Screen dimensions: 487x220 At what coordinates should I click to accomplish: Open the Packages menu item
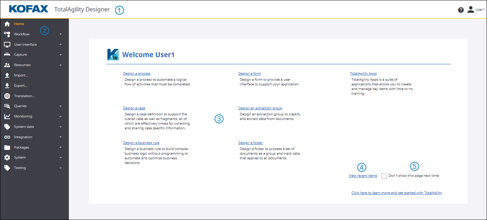coord(21,147)
